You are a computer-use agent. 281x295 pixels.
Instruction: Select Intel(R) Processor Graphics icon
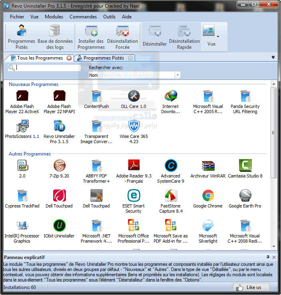pyautogui.click(x=22, y=231)
